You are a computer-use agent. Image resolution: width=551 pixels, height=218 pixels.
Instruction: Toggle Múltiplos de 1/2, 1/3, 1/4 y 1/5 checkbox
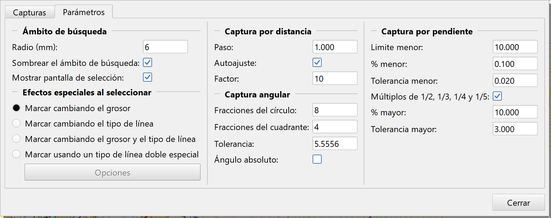pos(497,96)
